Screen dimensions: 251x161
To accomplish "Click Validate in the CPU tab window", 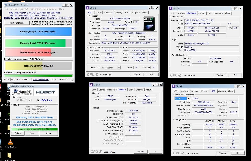I will point(137,75).
